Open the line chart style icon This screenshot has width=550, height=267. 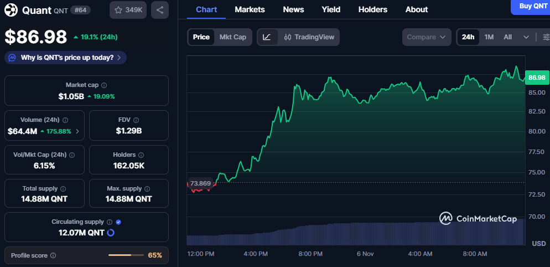[x=267, y=37]
